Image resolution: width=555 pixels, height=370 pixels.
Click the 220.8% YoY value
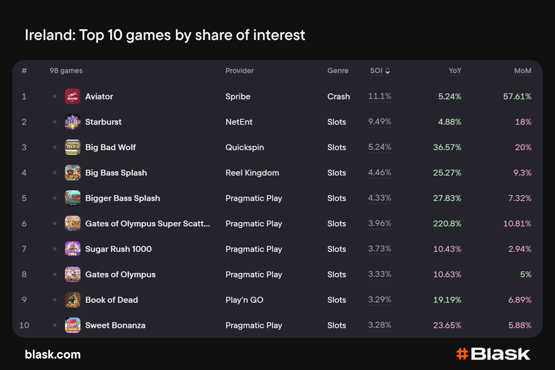click(x=447, y=223)
